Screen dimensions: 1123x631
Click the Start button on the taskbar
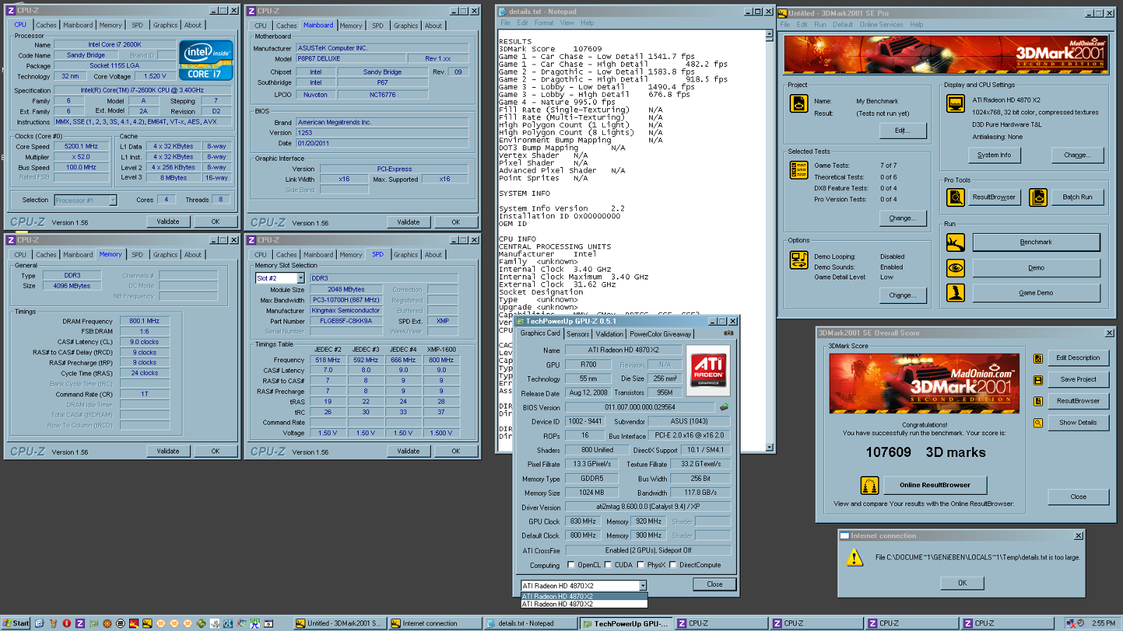pos(16,623)
